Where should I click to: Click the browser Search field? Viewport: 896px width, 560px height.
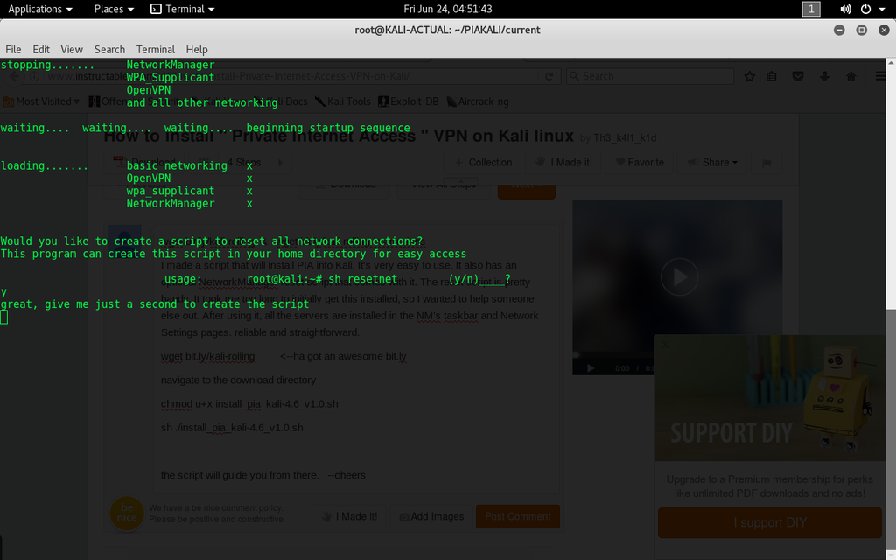pyautogui.click(x=650, y=77)
